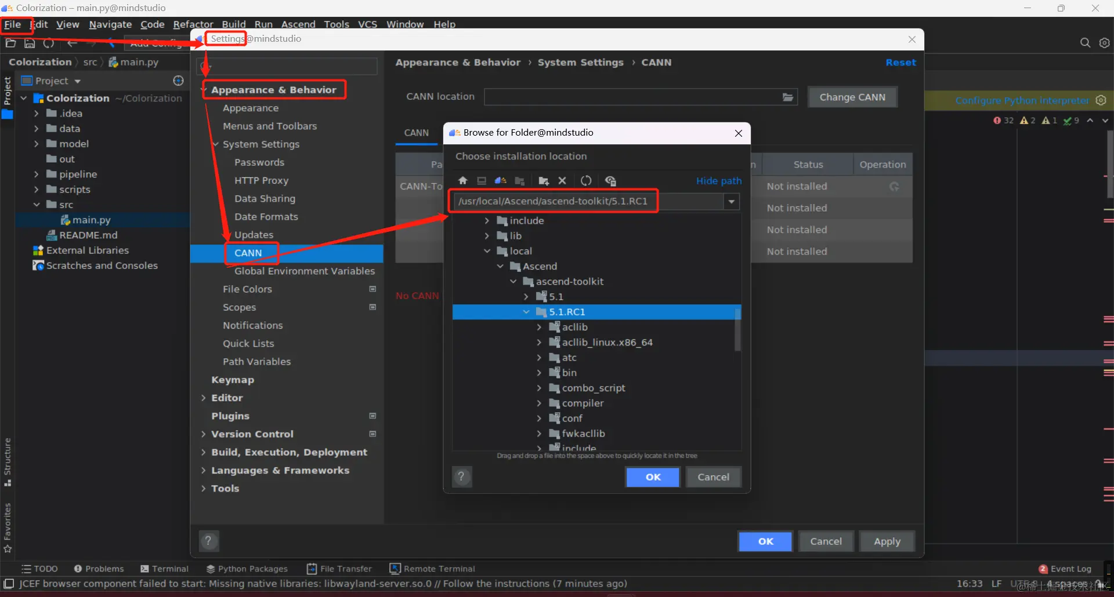Click the Project Directory icon in folder browser
Viewport: 1114px width, 597px height.
[501, 181]
